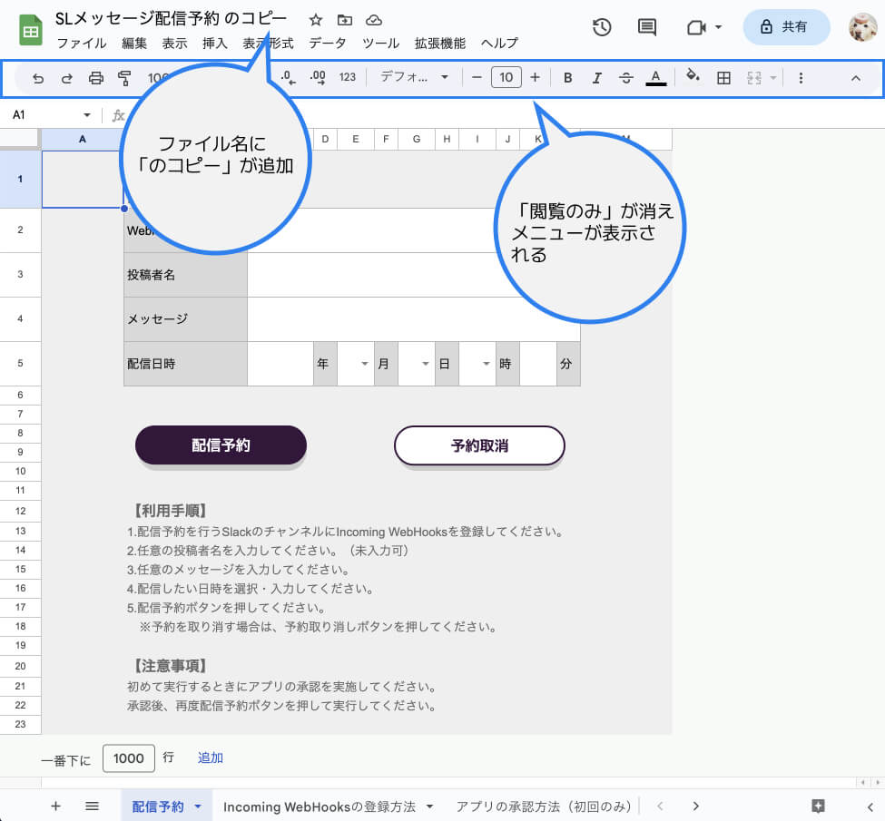Viewport: 885px width, 821px height.
Task: Open the ヘルプ menu
Action: pyautogui.click(x=499, y=44)
